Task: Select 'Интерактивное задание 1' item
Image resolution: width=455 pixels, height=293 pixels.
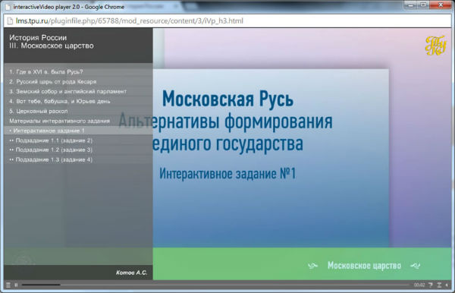Action: pos(78,131)
